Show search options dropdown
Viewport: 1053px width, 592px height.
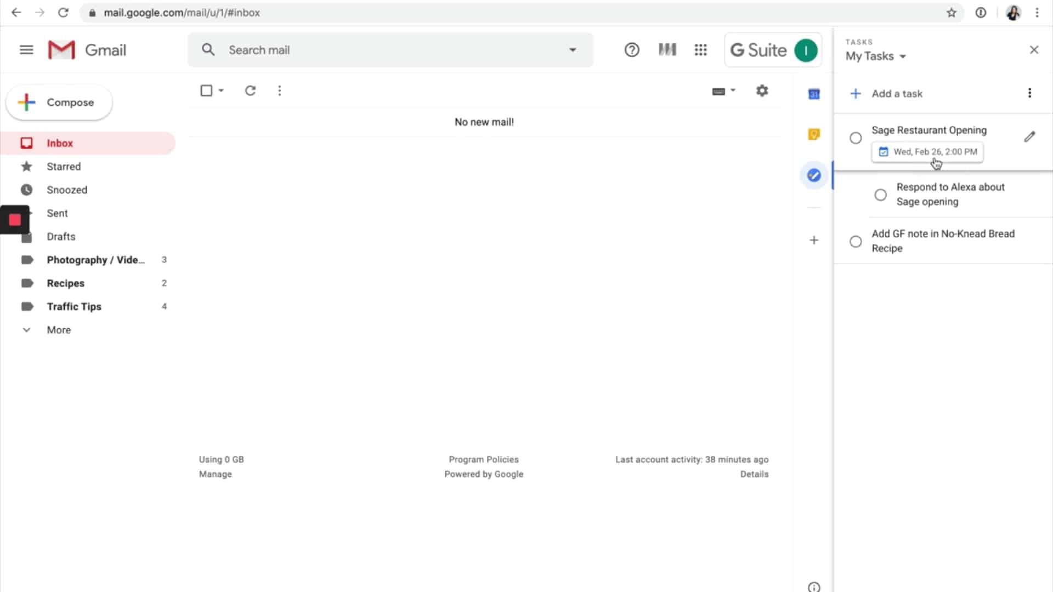[573, 50]
